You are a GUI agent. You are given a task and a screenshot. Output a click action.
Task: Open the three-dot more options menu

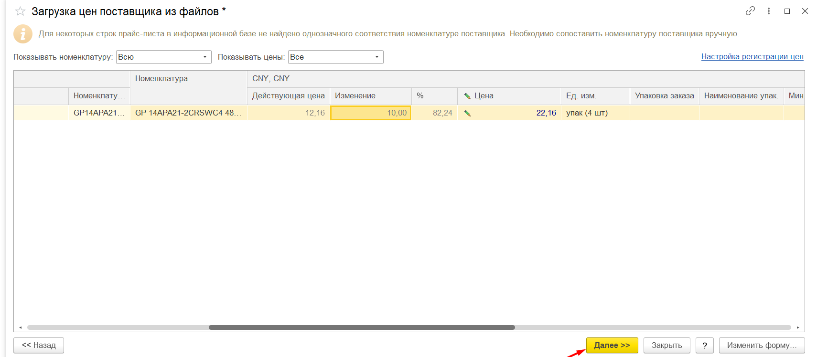769,11
